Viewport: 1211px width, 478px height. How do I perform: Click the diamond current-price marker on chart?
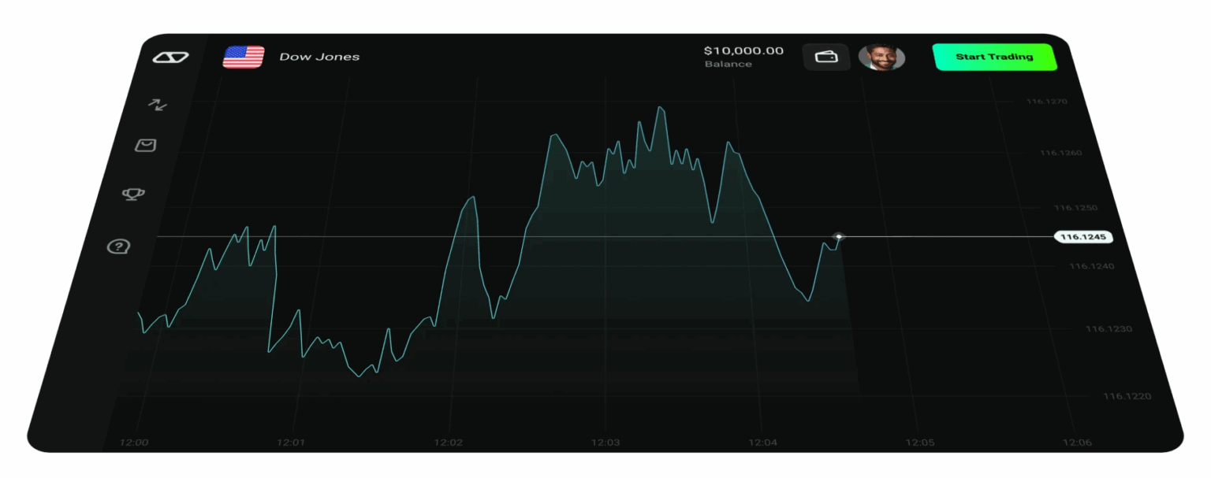click(x=839, y=236)
